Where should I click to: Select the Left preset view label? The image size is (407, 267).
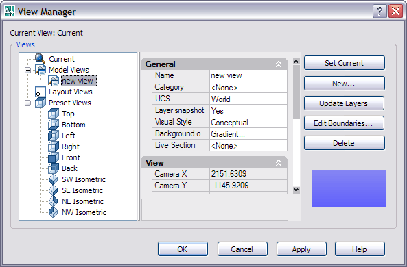point(69,136)
